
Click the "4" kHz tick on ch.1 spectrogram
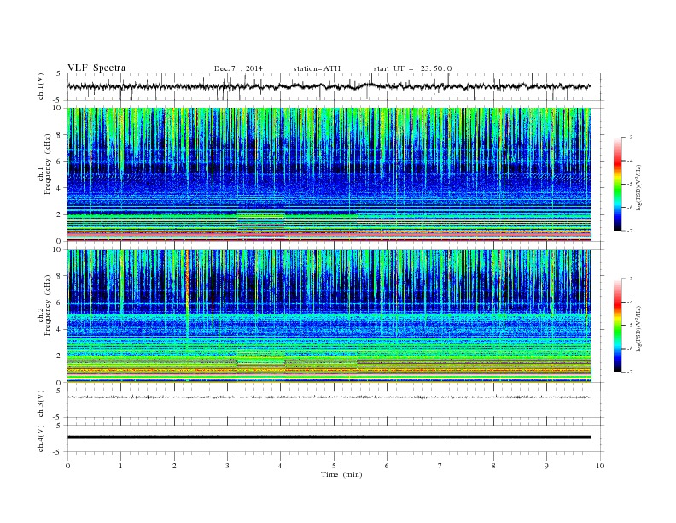(60, 188)
